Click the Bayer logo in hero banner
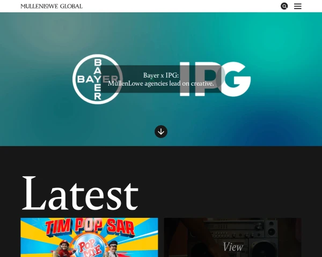This screenshot has height=257, width=322. pyautogui.click(x=98, y=79)
